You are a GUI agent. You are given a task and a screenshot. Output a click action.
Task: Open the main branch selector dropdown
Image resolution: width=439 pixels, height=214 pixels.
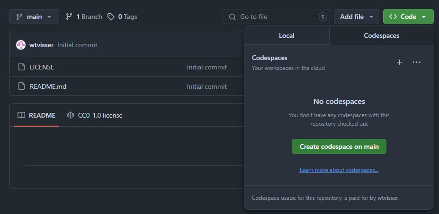(34, 17)
